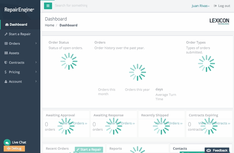The height and width of the screenshot is (153, 234).
Task: Click the Assets grid icon
Action: pos(6,53)
